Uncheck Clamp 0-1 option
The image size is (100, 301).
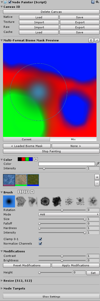40,239
